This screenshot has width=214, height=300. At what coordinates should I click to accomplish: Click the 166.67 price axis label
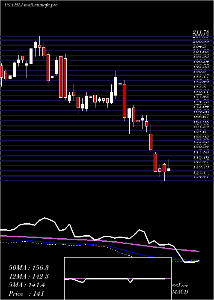tap(200, 117)
